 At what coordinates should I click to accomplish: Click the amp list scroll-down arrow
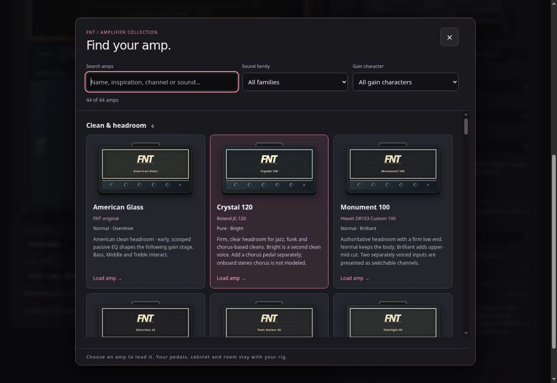coord(466,333)
